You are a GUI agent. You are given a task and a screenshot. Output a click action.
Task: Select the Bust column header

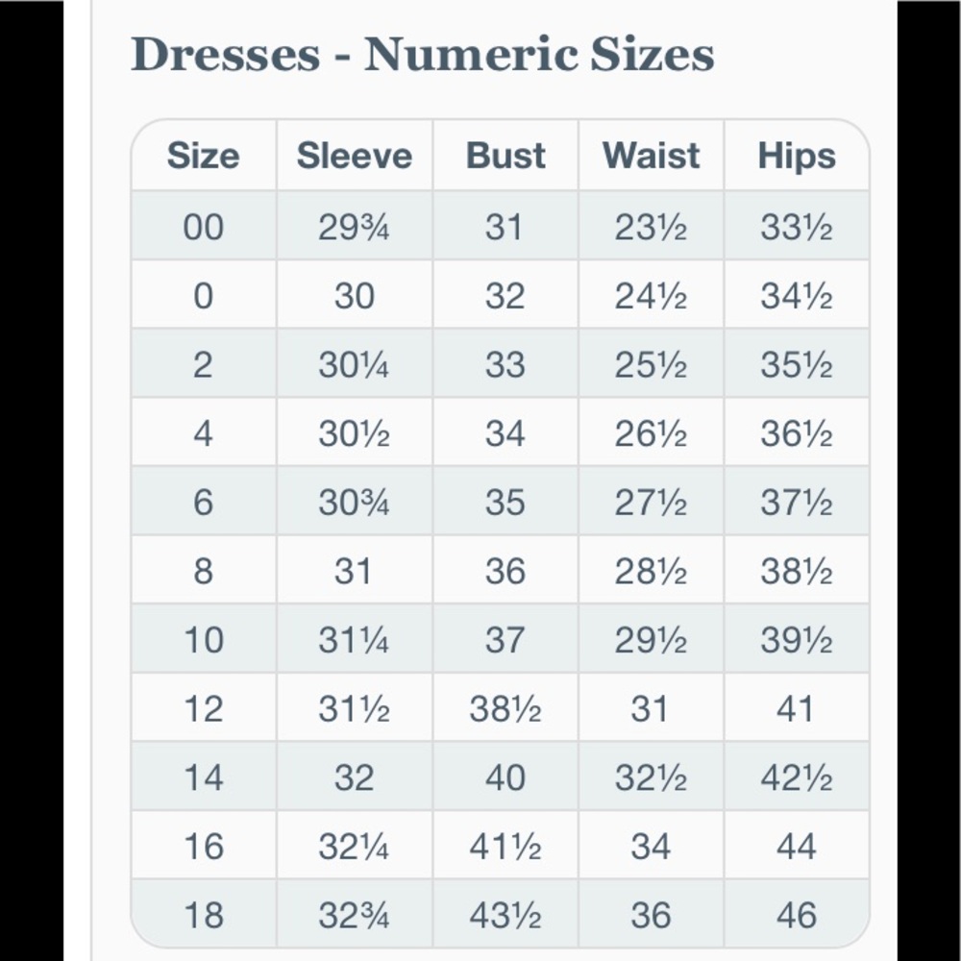pyautogui.click(x=505, y=155)
